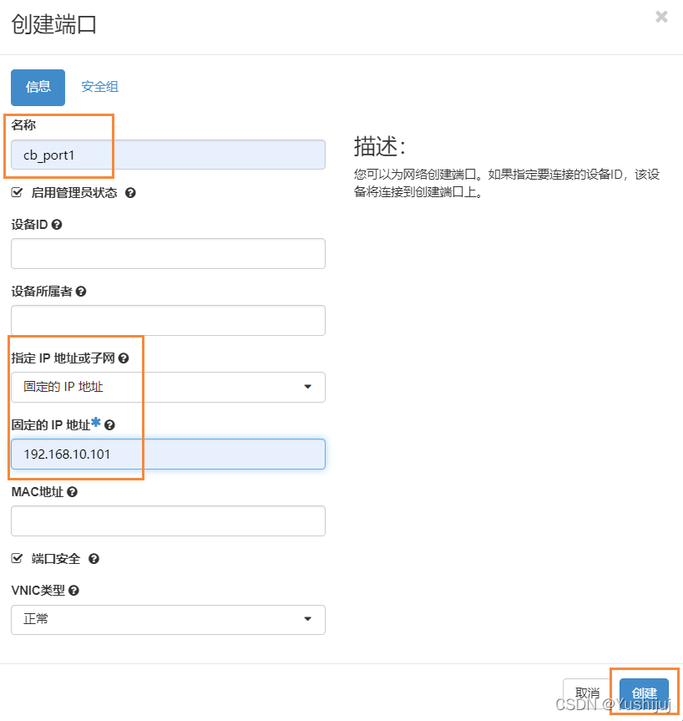Select the 信息 tab
Viewport: 683px width, 721px height.
point(38,86)
